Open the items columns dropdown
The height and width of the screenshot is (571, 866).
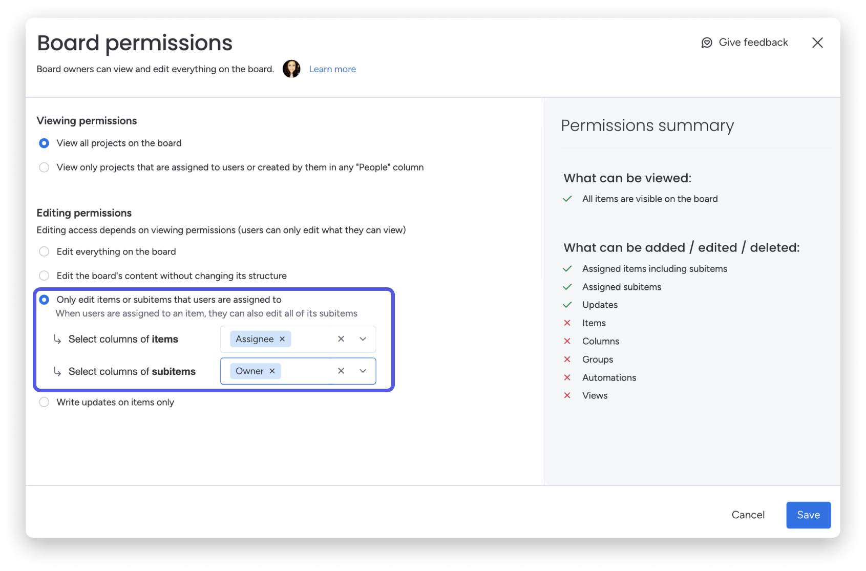363,339
